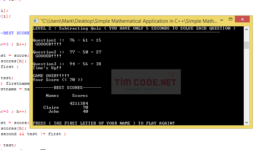This screenshot has width=279, height=150.
Task: Close the console window
Action: click(x=242, y=19)
